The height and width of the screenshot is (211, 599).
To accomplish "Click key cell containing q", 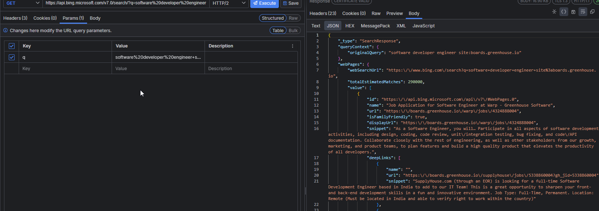I will pos(65,57).
